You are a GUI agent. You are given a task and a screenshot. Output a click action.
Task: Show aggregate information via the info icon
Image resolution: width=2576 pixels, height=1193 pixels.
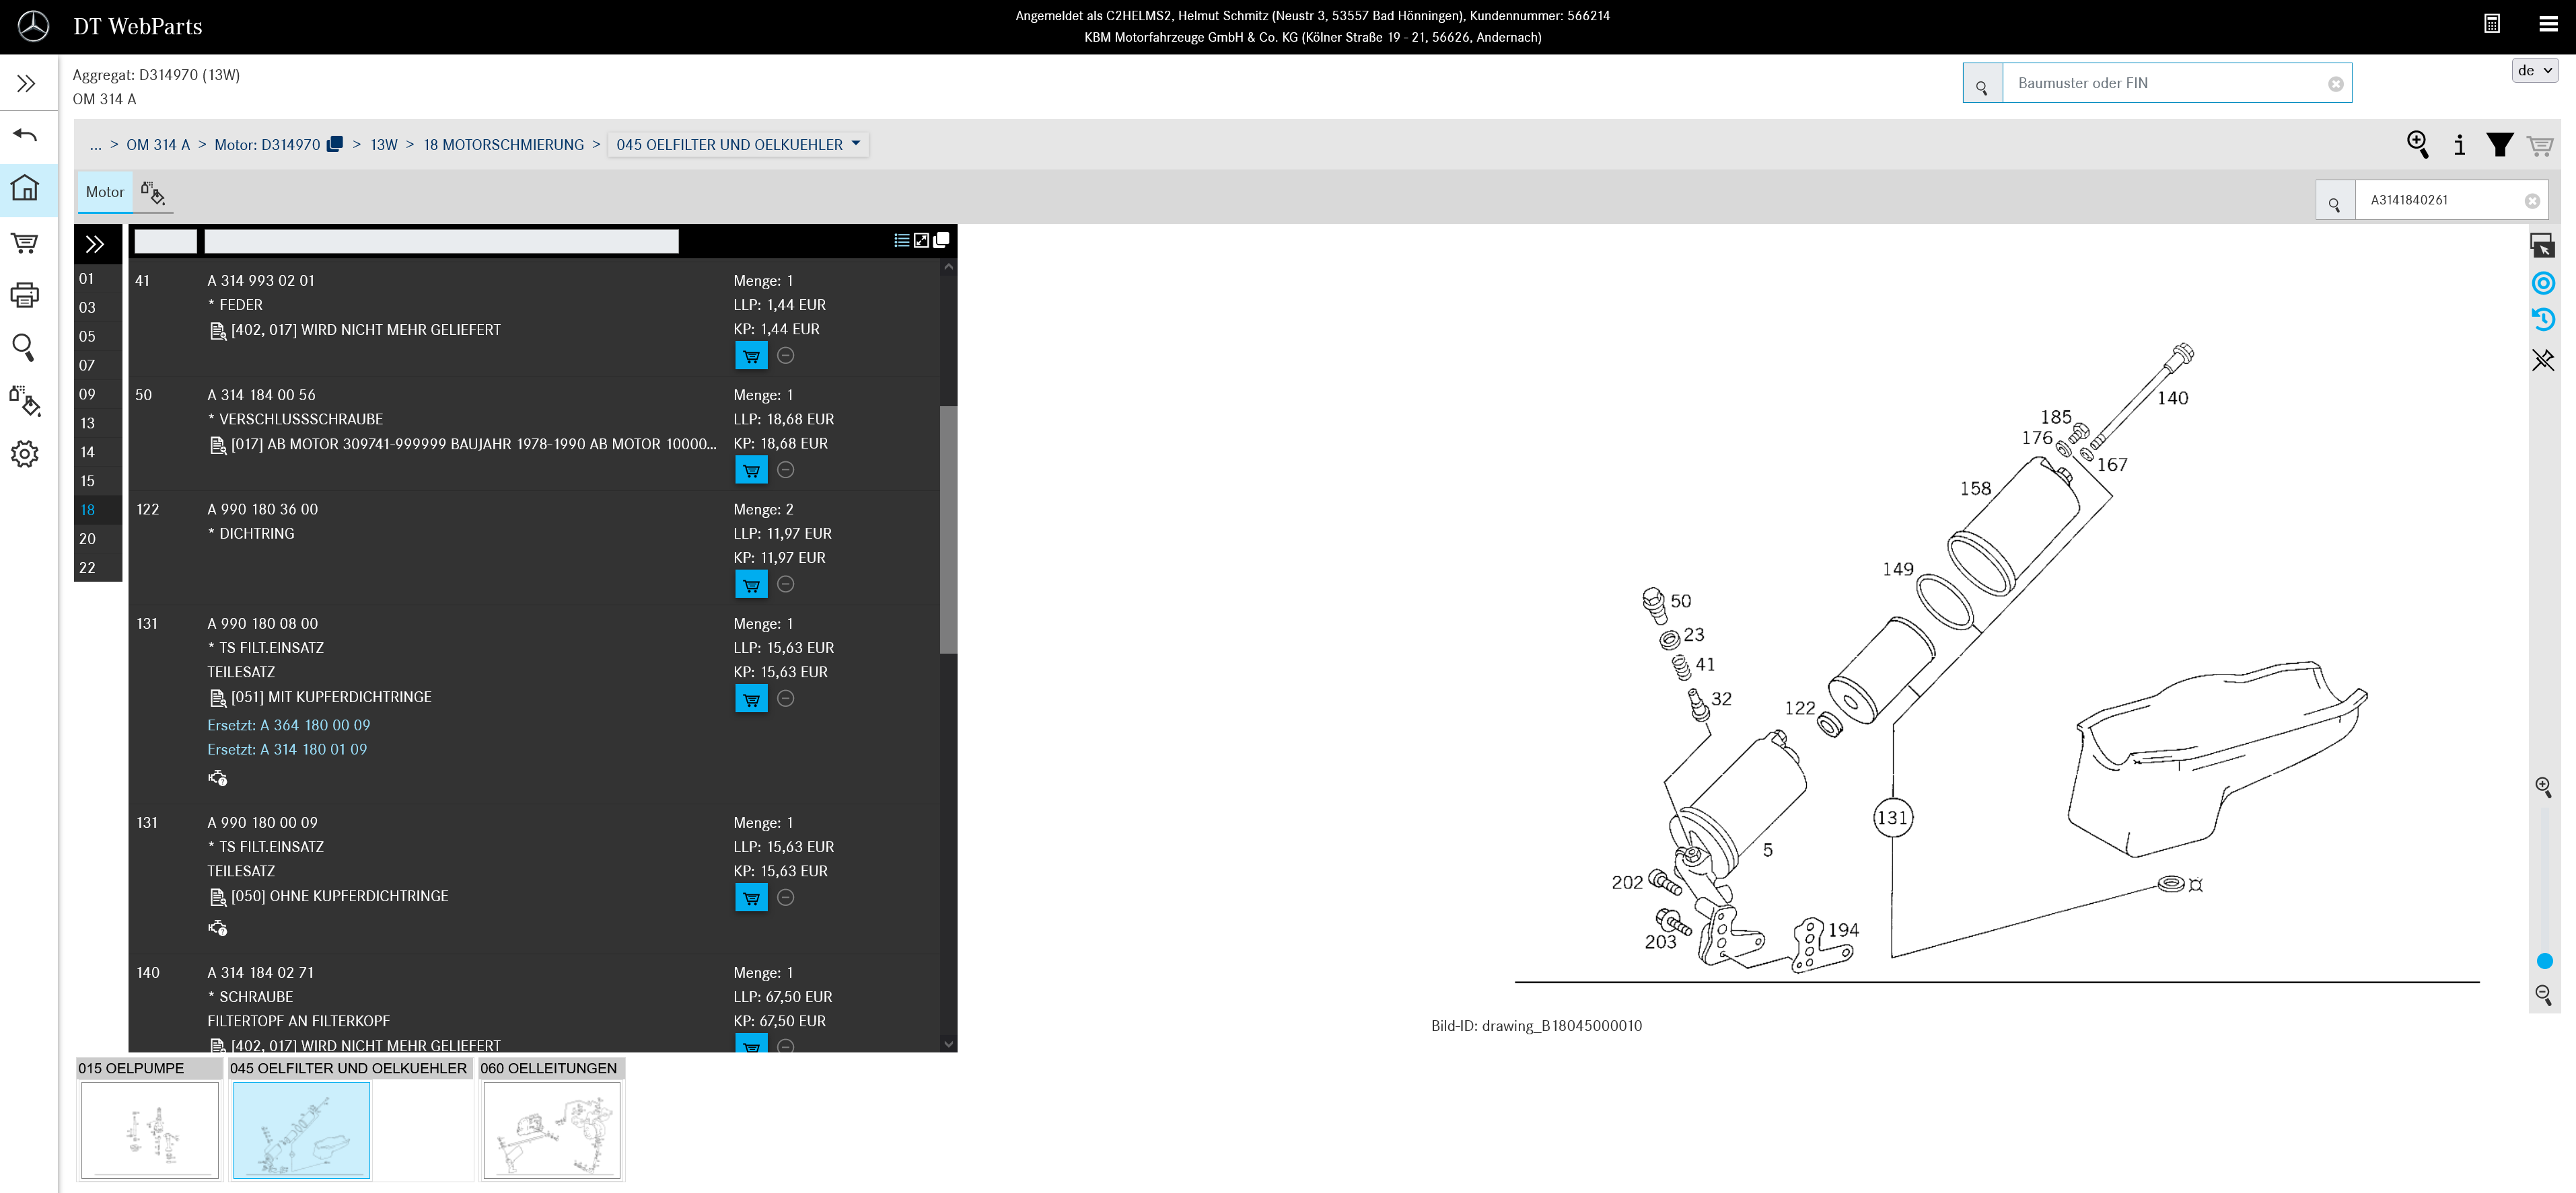coord(2460,145)
